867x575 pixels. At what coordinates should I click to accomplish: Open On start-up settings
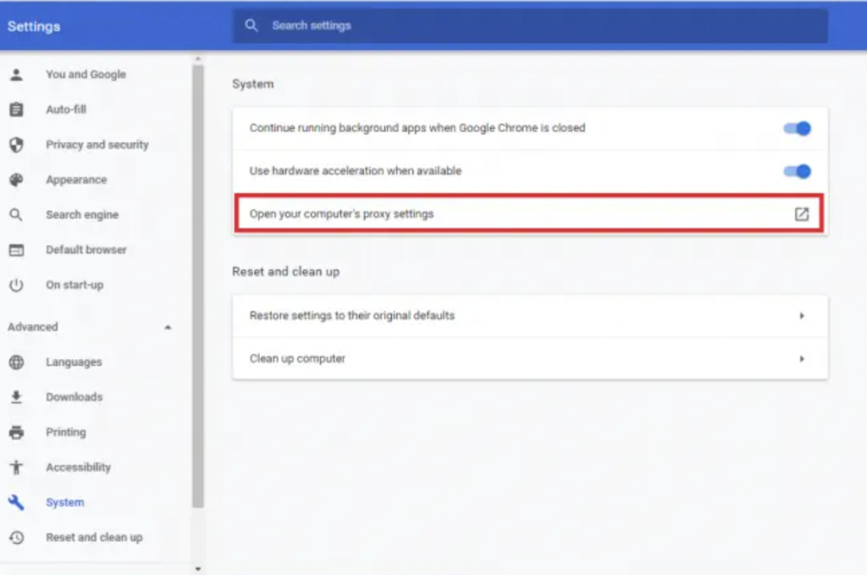click(x=75, y=285)
